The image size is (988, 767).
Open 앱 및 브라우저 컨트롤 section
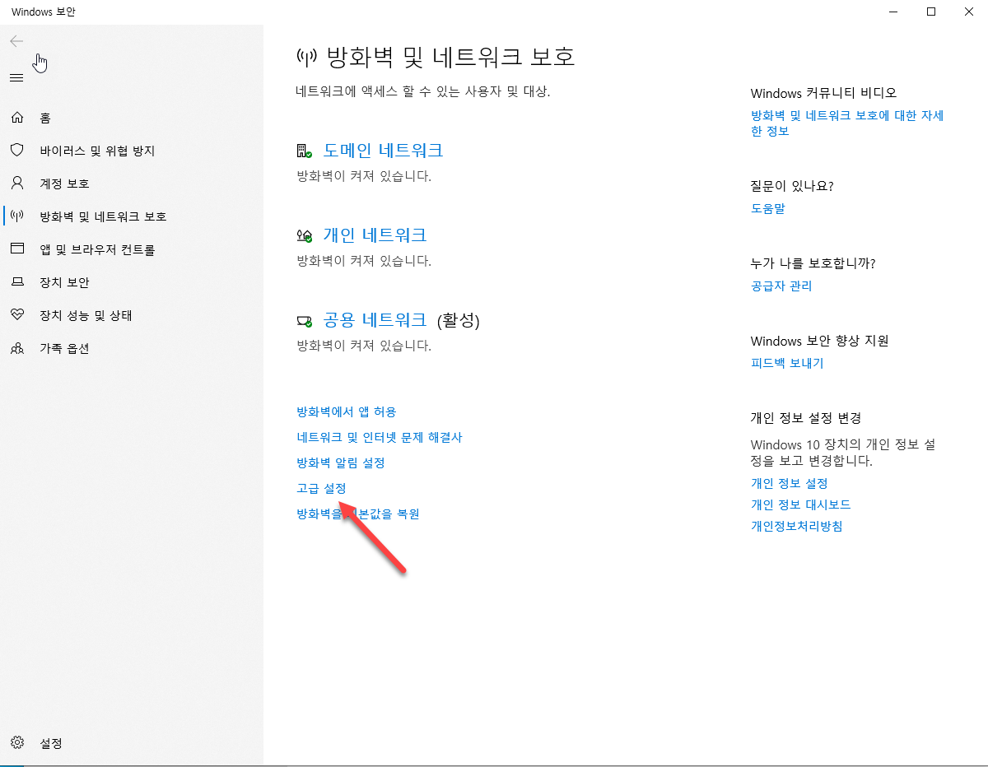(97, 249)
